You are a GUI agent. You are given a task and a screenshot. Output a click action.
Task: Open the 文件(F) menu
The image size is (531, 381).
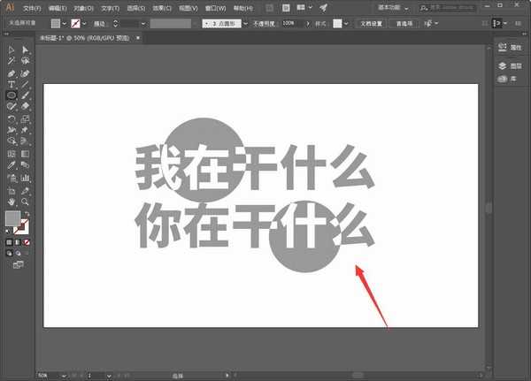pyautogui.click(x=32, y=8)
